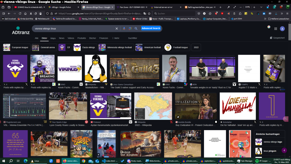
Task: Zoom in with the plus next to 100%
Action: [254, 7]
